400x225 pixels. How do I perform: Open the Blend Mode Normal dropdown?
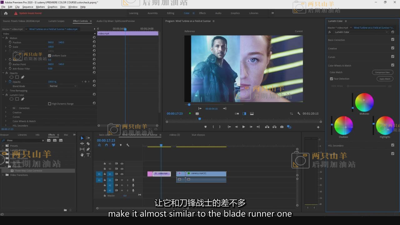coord(62,86)
